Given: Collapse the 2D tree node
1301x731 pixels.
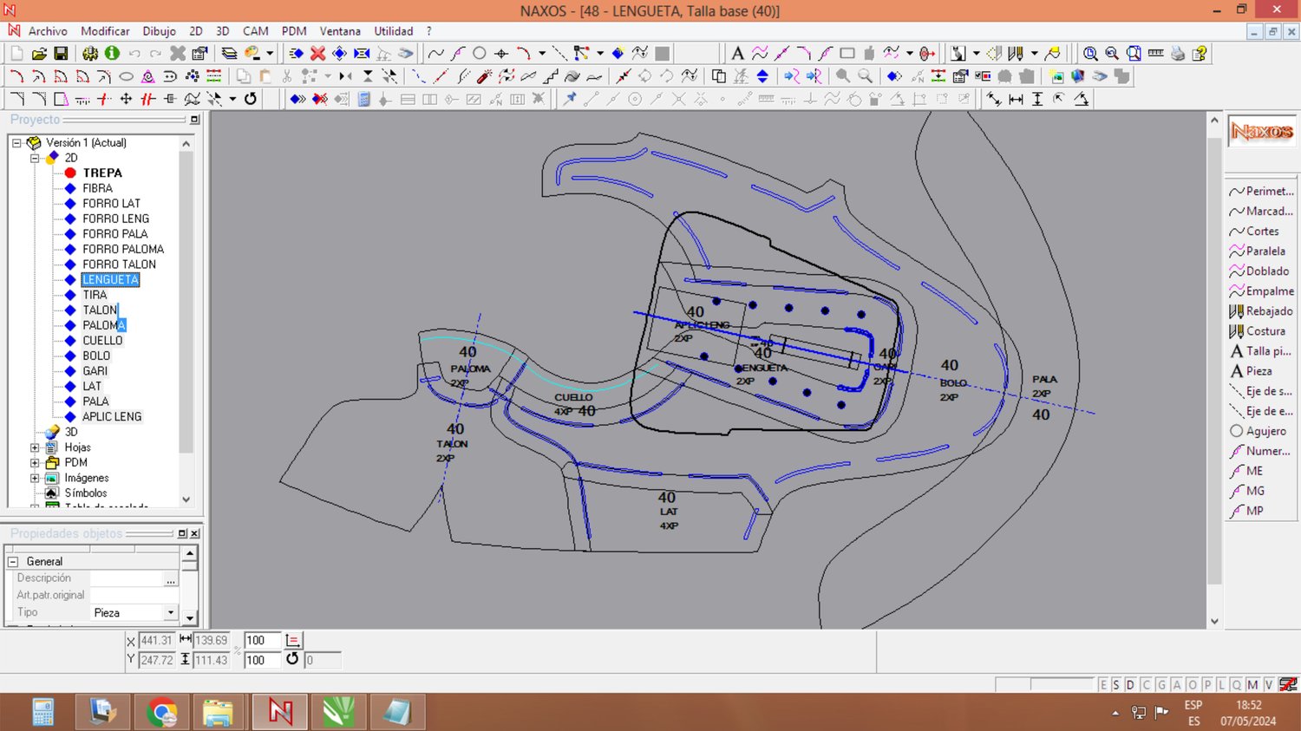Looking at the screenshot, I should point(36,158).
